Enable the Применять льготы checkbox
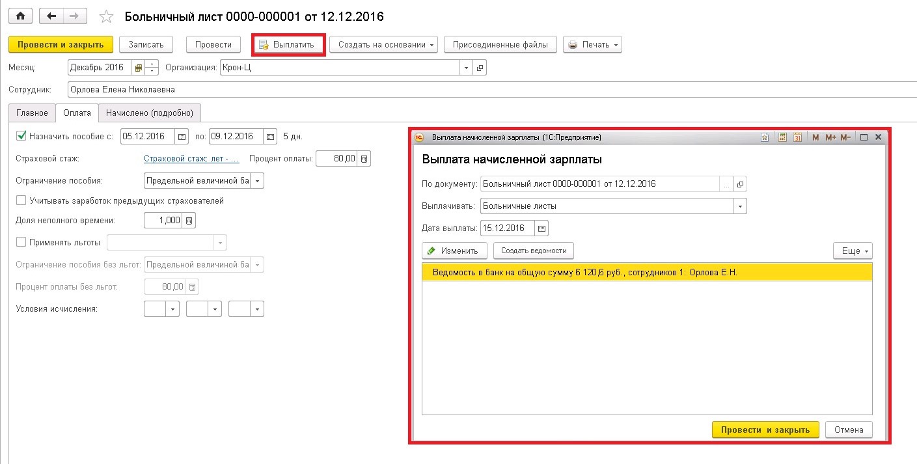The image size is (917, 464). 21,242
